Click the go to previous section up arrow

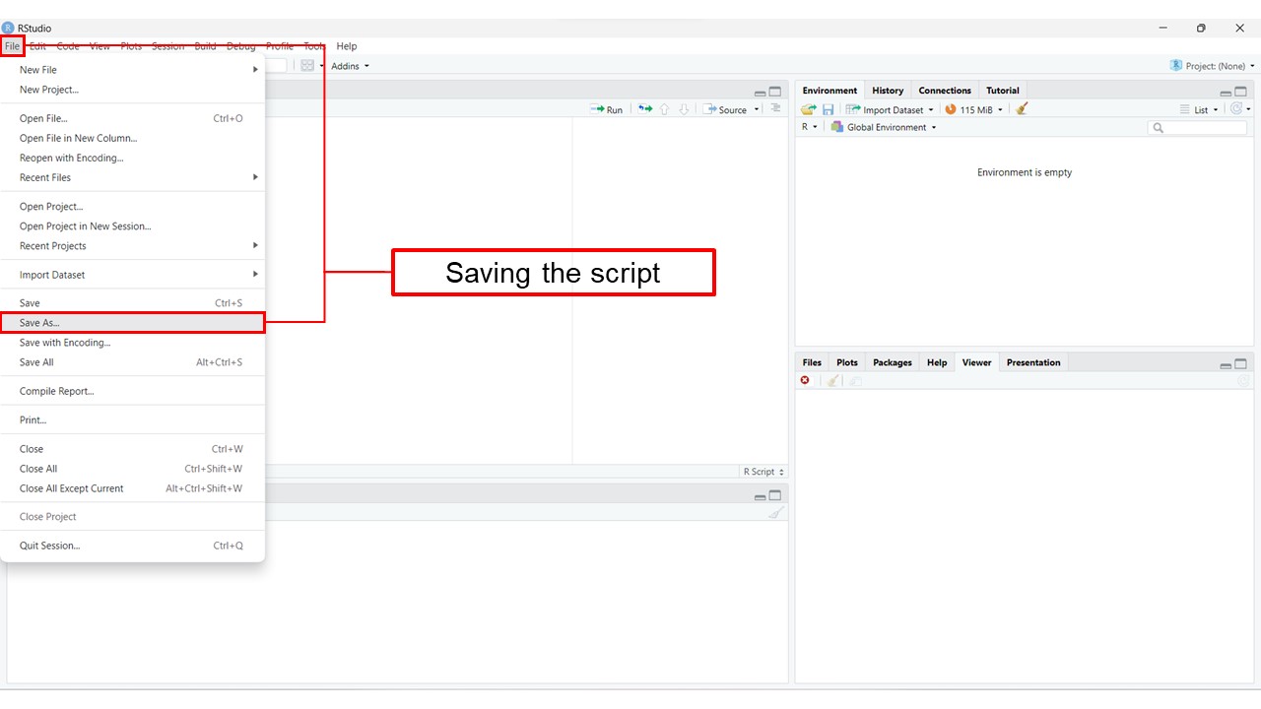coord(665,109)
